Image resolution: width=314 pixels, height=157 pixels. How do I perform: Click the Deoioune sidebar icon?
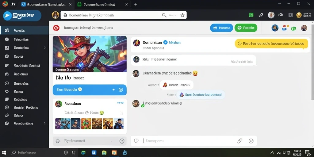(7, 74)
